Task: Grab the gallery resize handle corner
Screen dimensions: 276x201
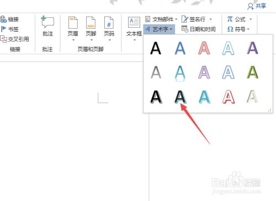Action: coord(269,110)
